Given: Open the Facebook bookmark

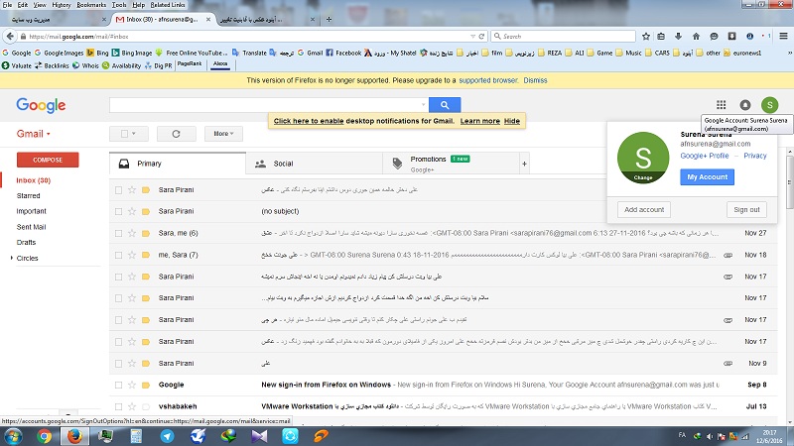Looking at the screenshot, I should click(343, 53).
